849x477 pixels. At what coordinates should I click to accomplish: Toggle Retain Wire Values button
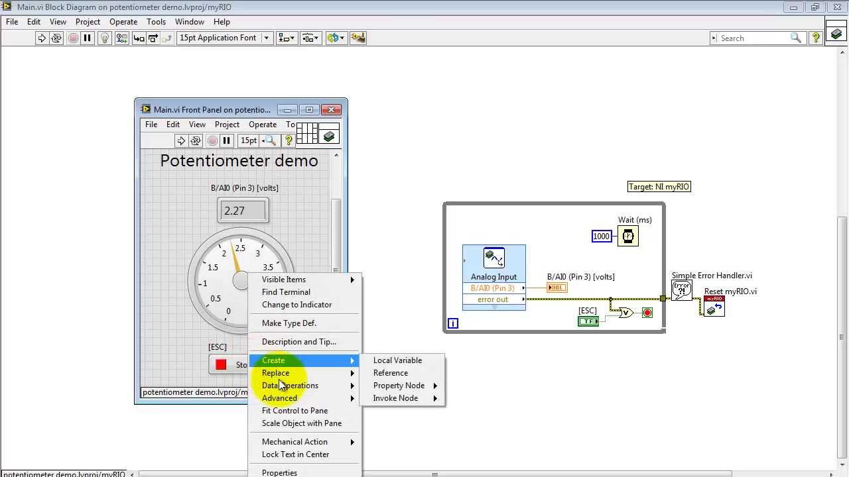122,38
